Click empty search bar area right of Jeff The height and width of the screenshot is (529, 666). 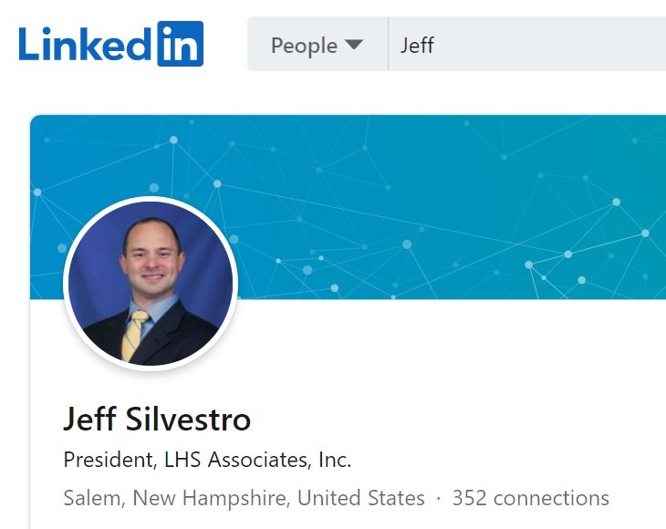click(x=566, y=45)
